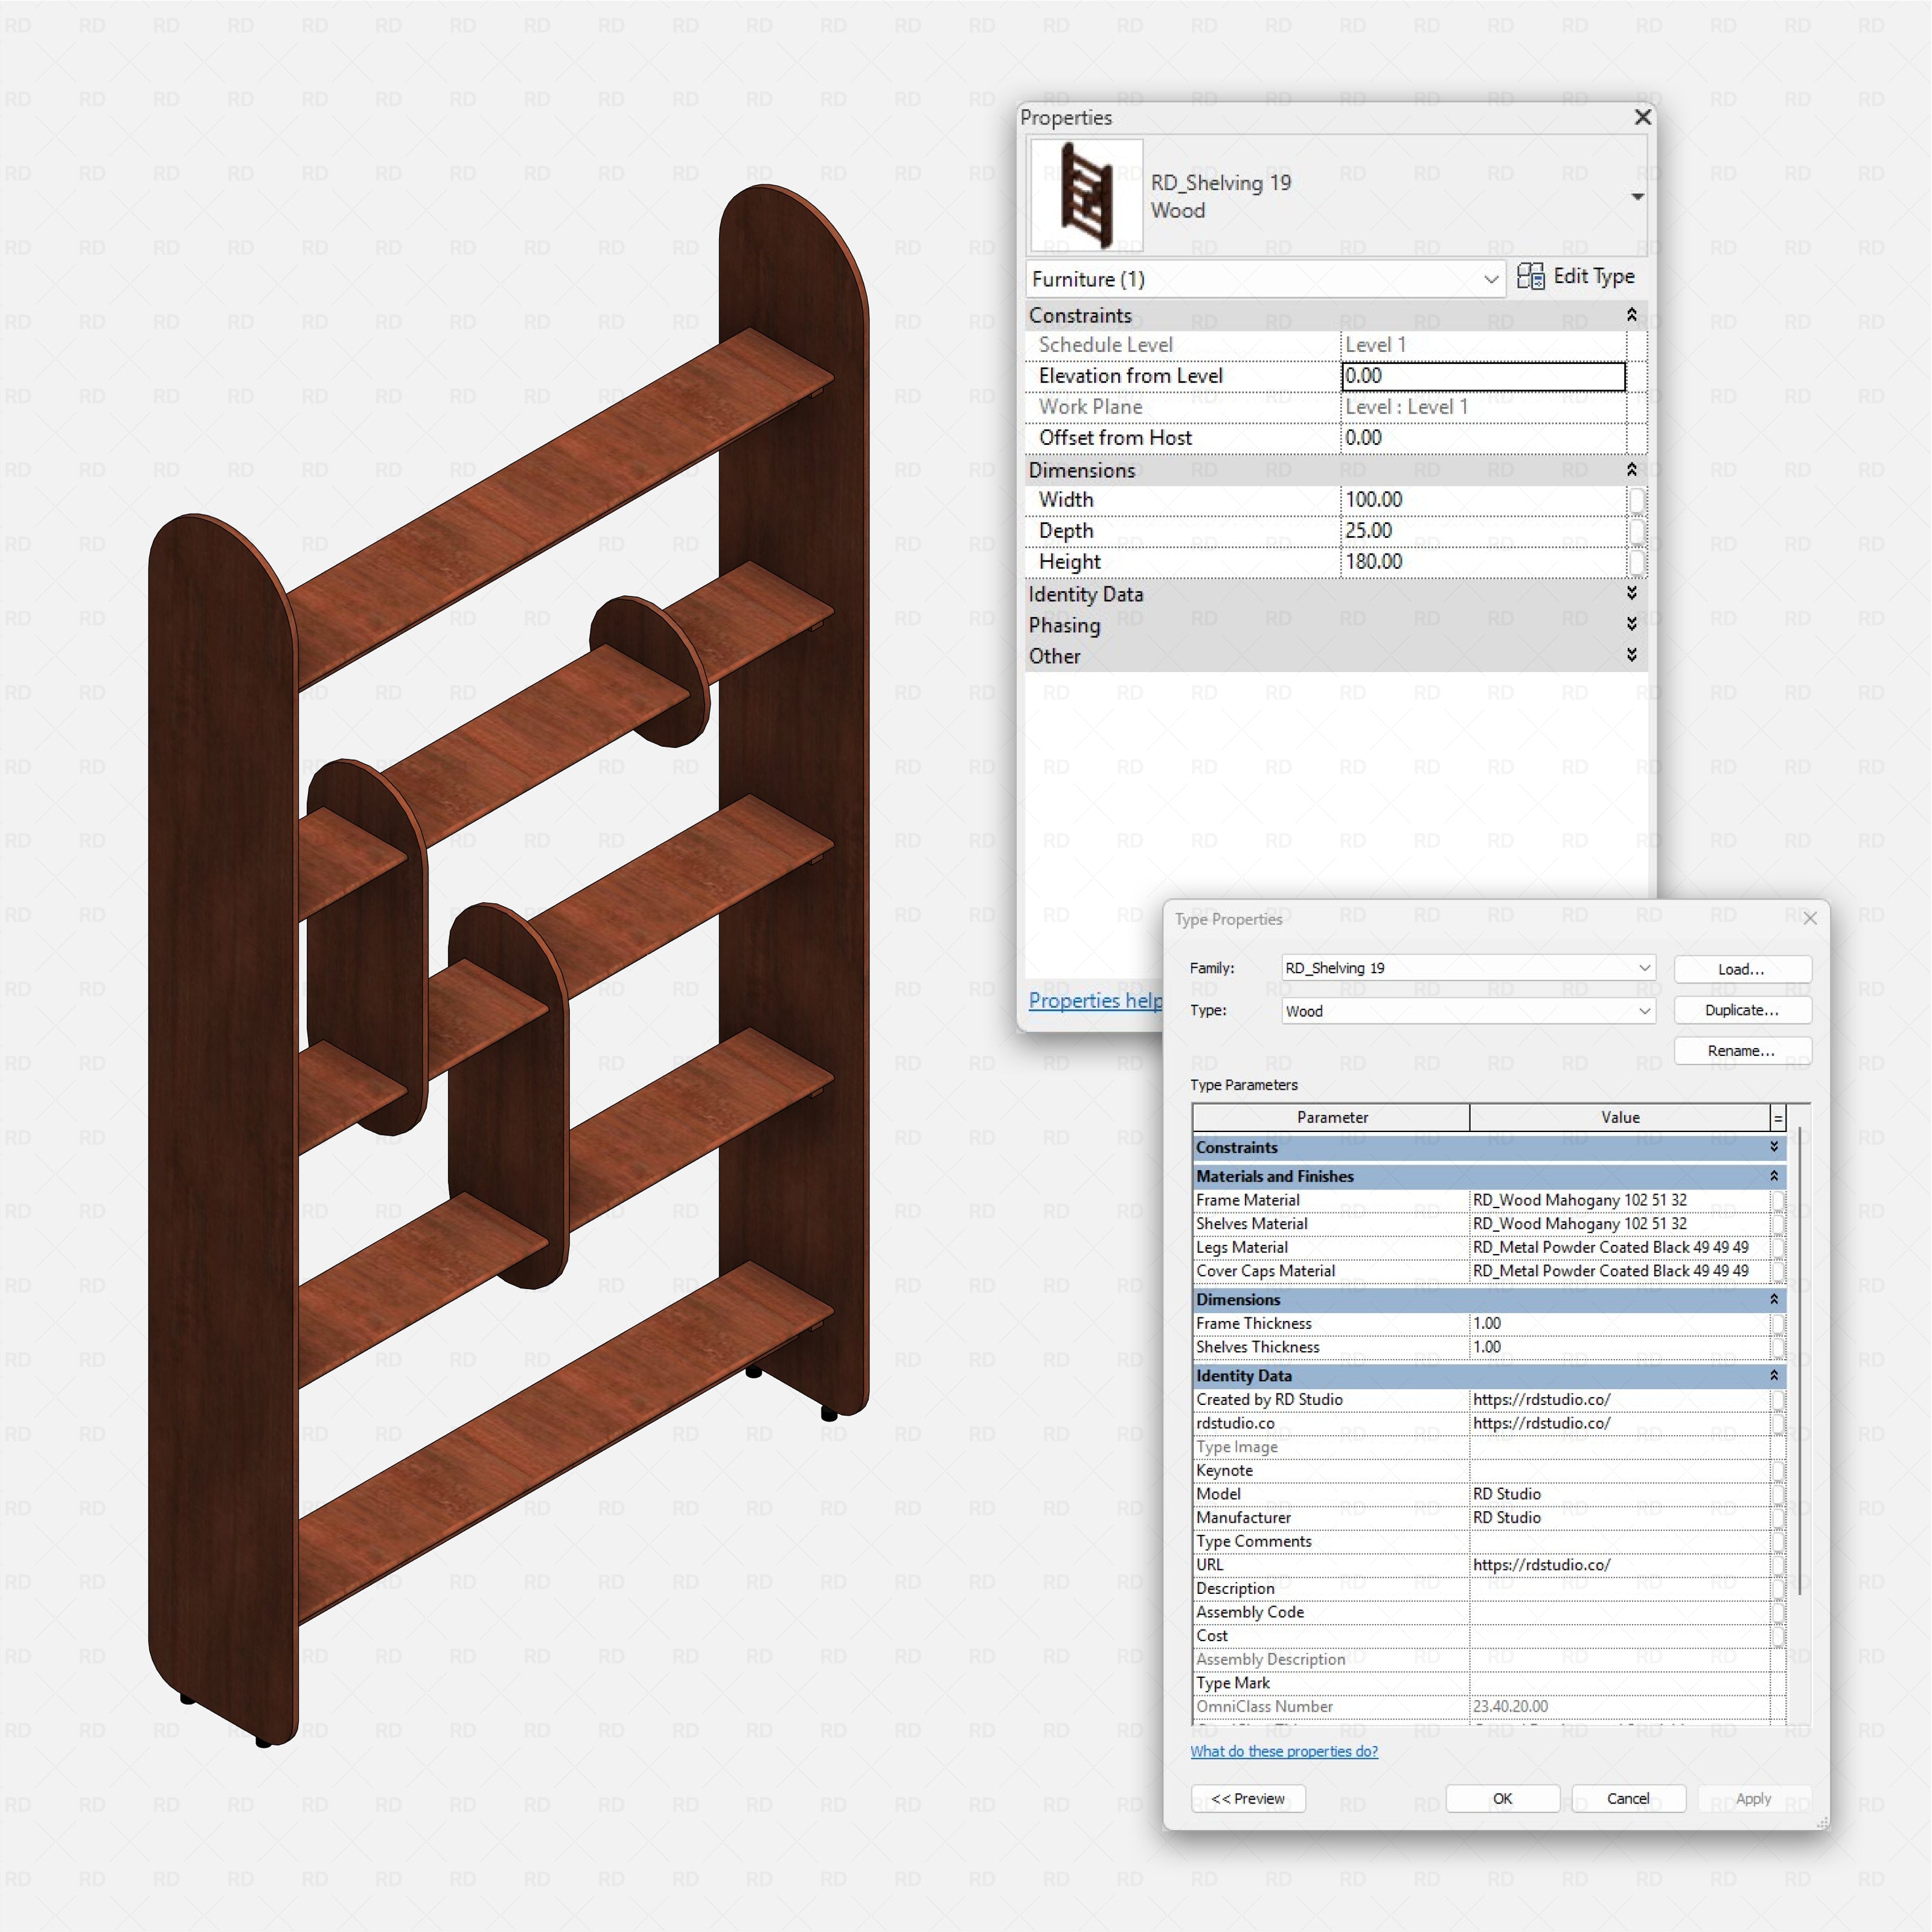Click the Load... button
Screen dimensions: 1932x1932
(x=1742, y=969)
